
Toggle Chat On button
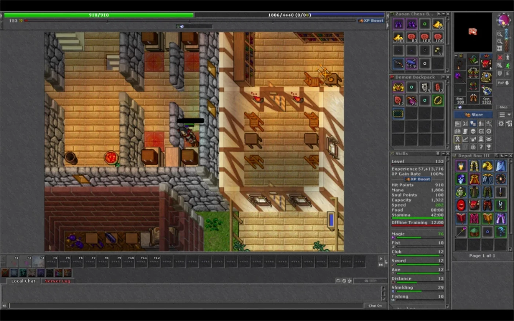(x=375, y=306)
